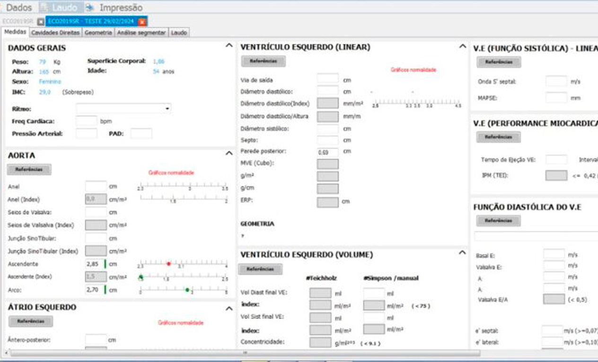Collapse the Dados Gerais panel
The width and height of the screenshot is (598, 362).
(229, 45)
